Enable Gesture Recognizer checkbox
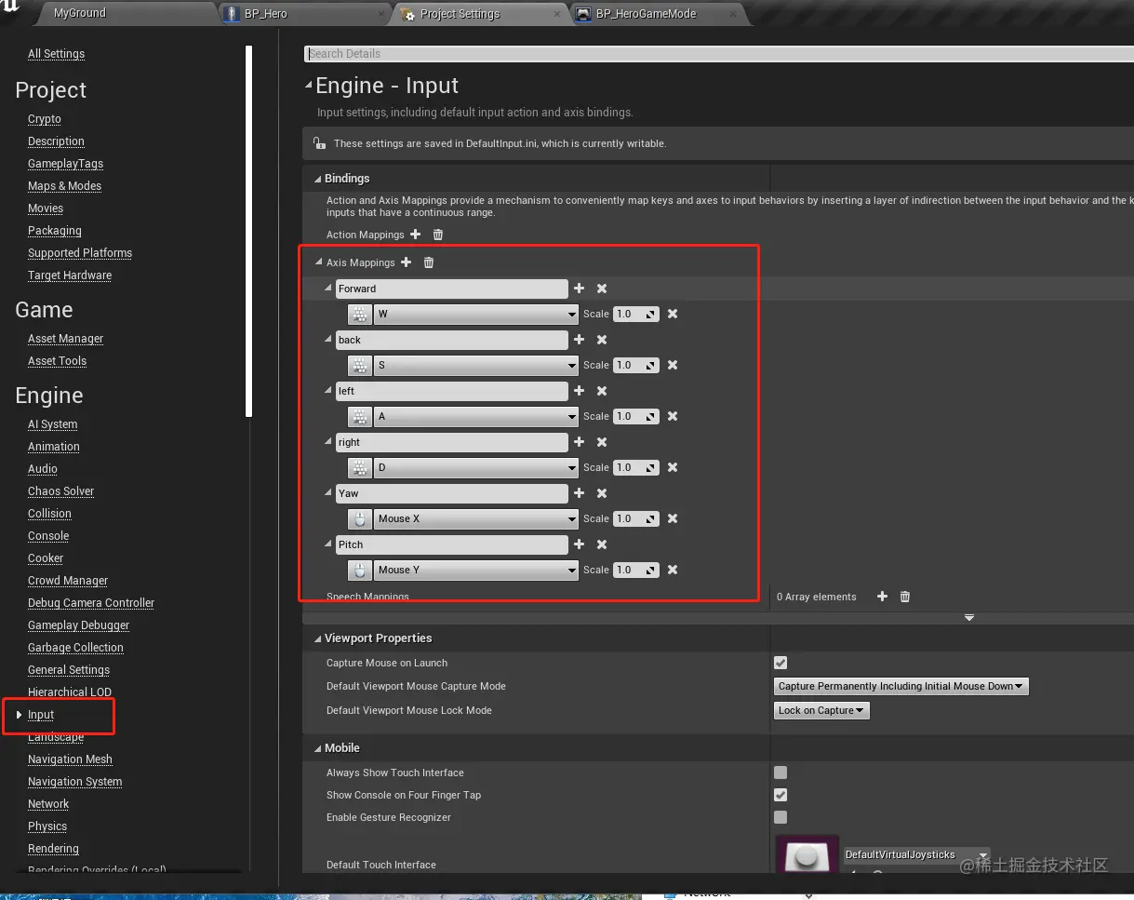Image resolution: width=1134 pixels, height=900 pixels. point(780,817)
